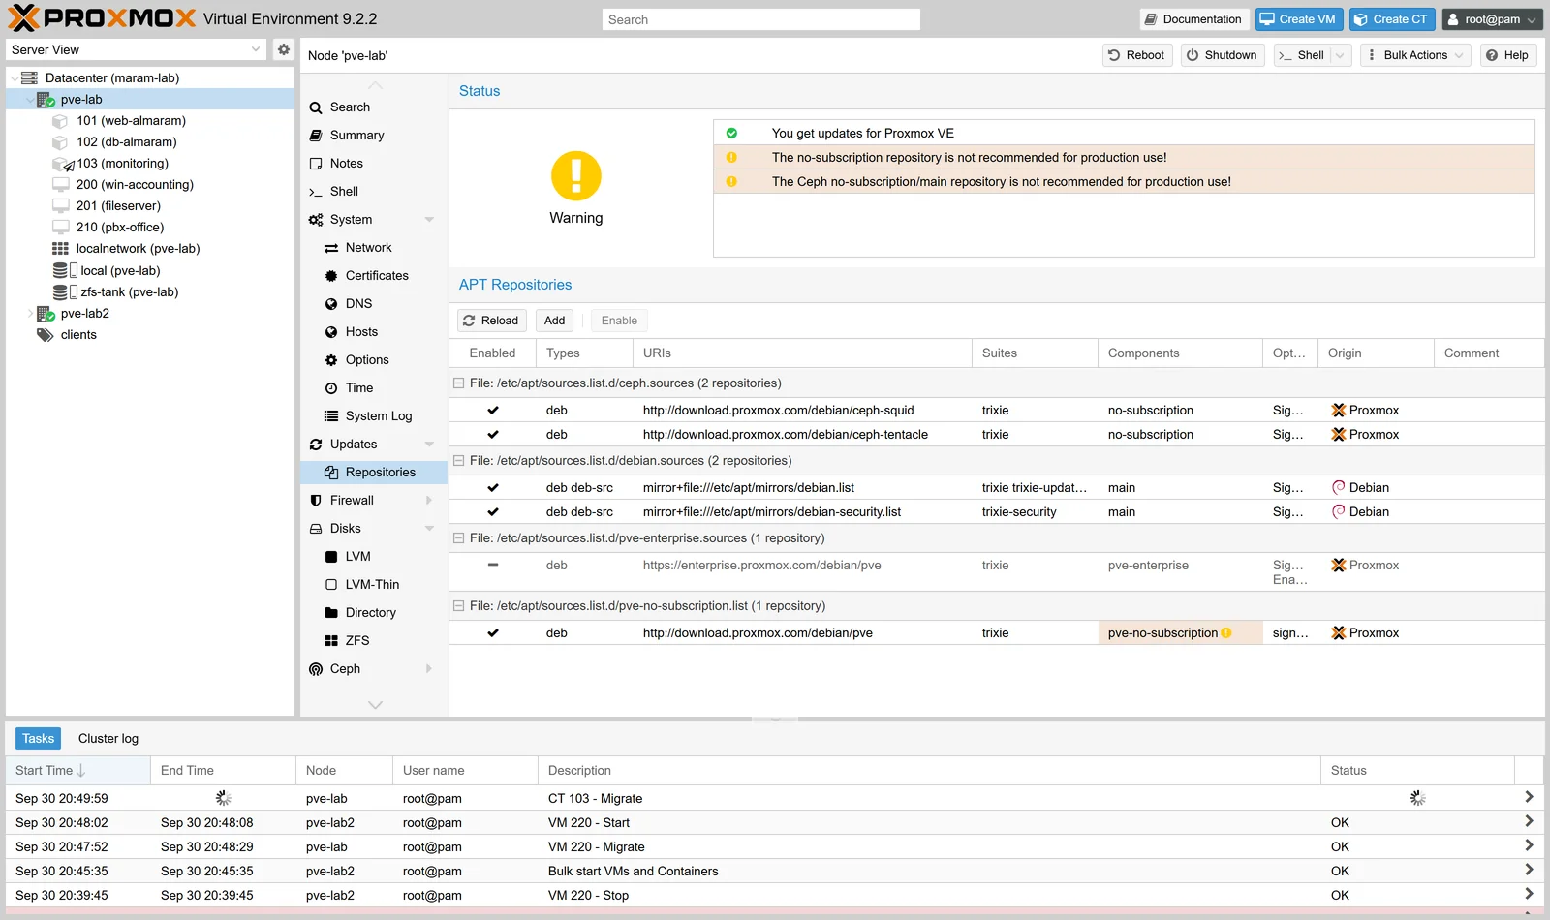
Task: Open the Documentation button
Action: (x=1193, y=19)
